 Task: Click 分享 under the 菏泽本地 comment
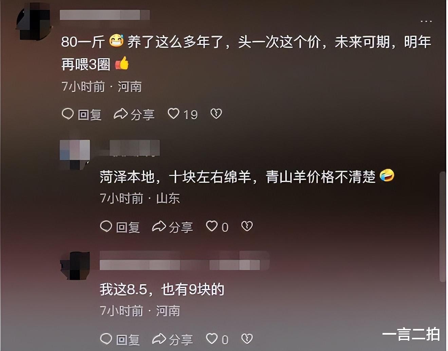point(181,227)
